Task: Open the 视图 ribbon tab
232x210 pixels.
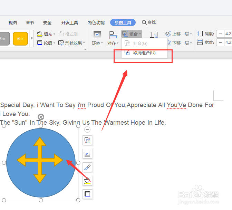Action: click(x=12, y=23)
